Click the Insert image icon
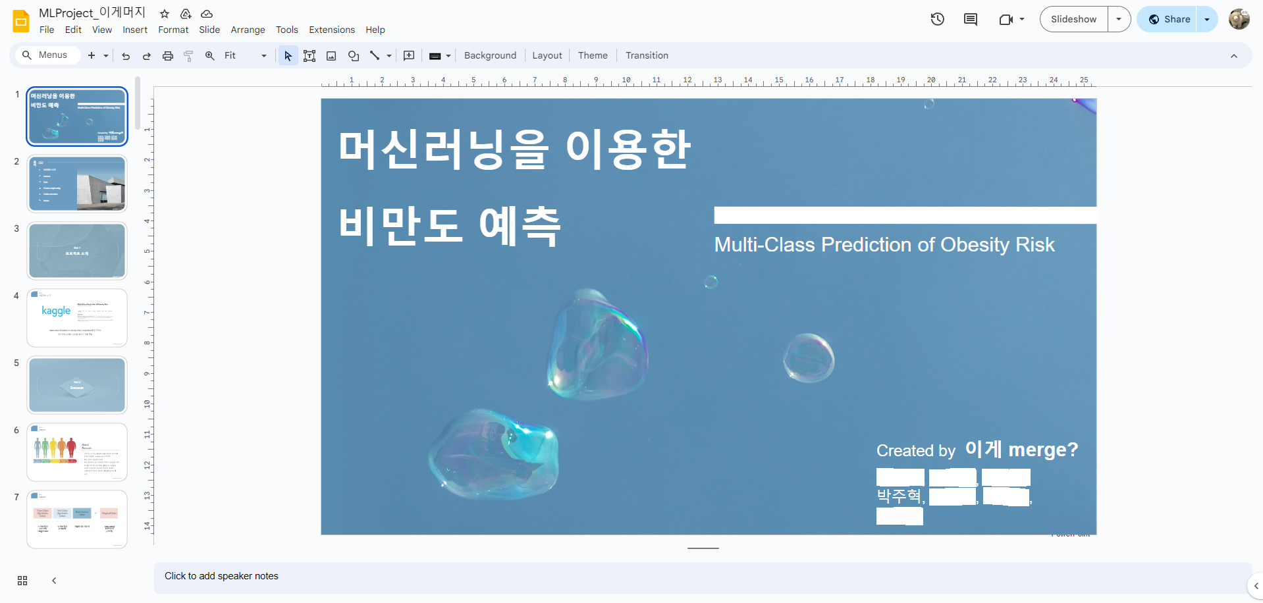 coord(331,55)
